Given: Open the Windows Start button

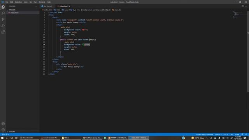Looking at the screenshot, I should coord(2,138).
